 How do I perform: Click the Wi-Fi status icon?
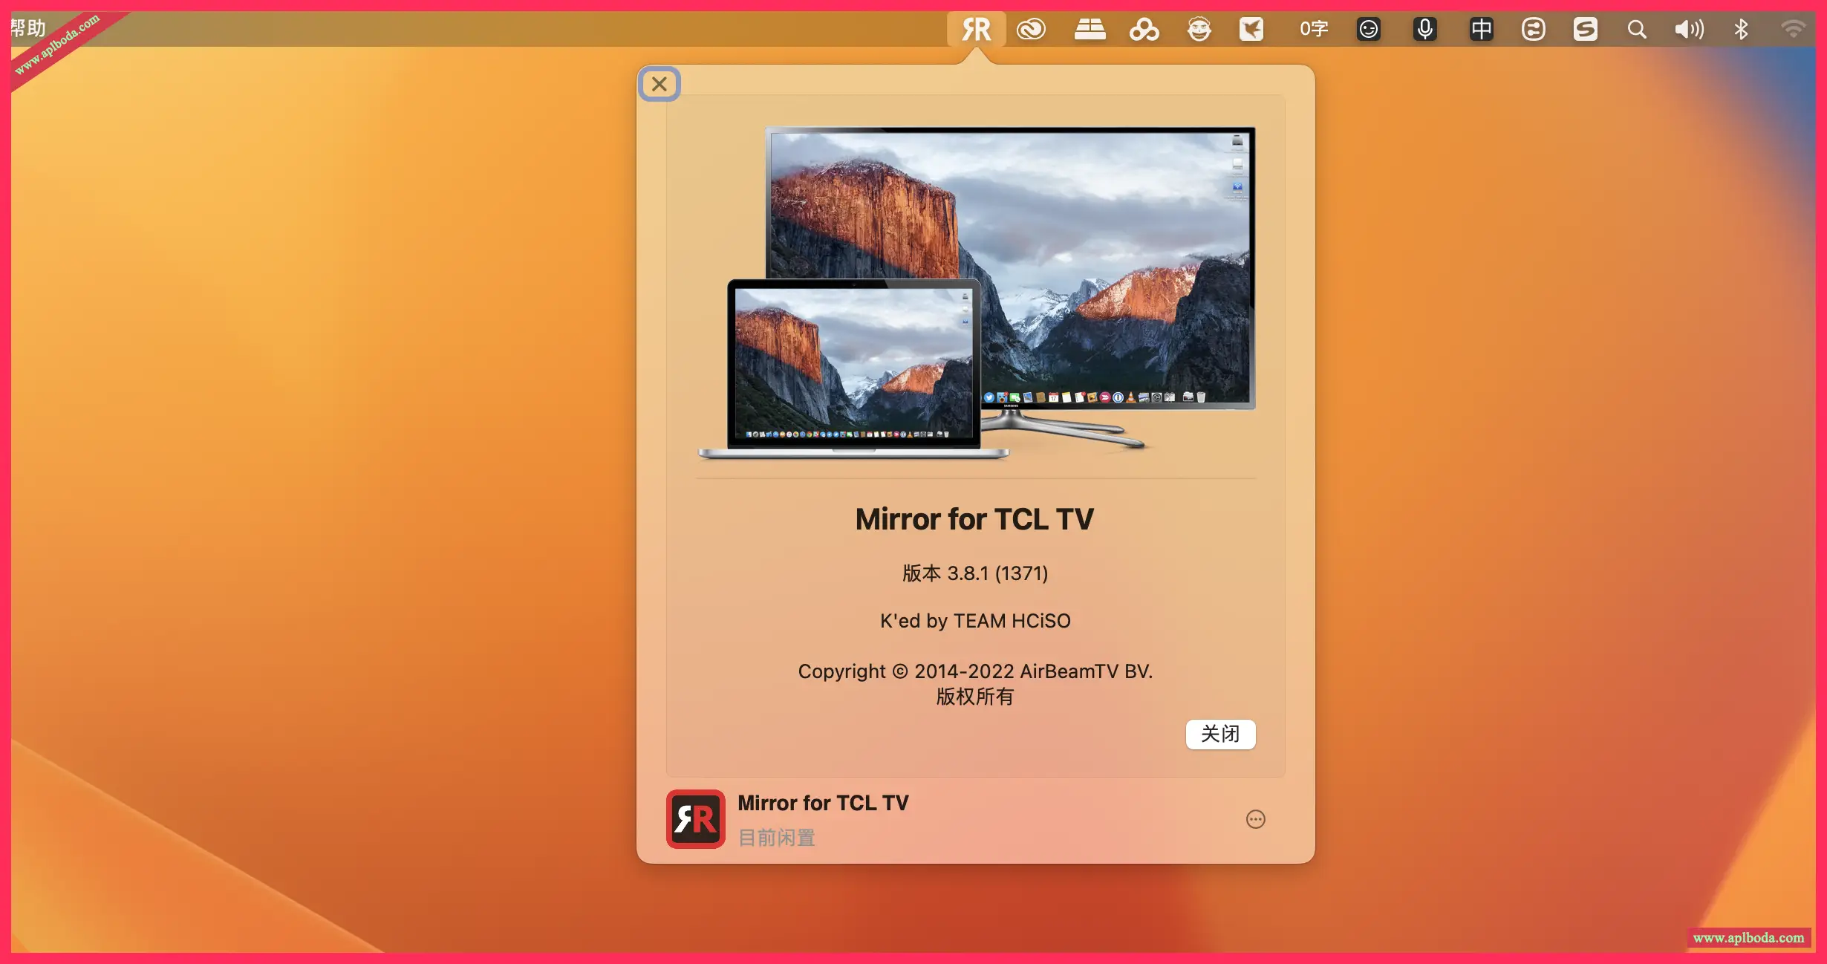point(1793,29)
